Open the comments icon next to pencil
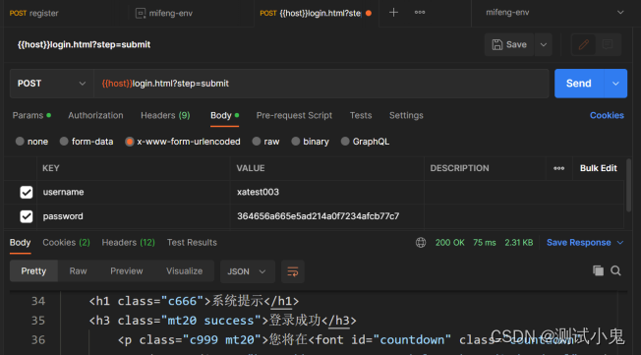 tap(608, 44)
